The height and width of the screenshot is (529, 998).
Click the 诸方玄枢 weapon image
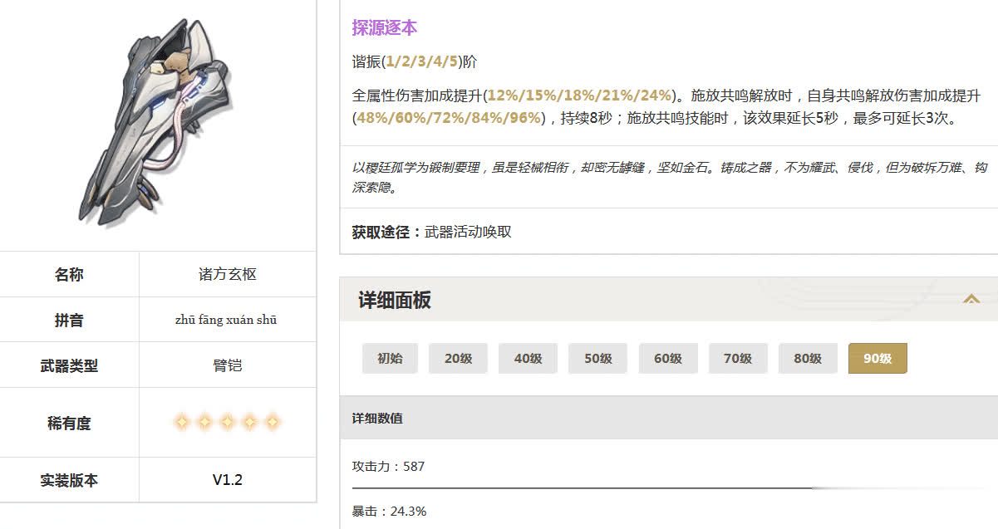point(158,123)
